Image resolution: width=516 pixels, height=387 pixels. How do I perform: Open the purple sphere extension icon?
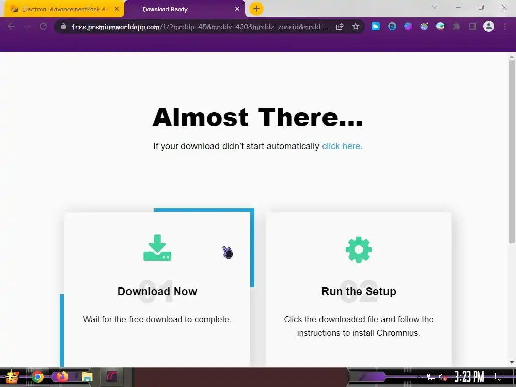coord(408,26)
